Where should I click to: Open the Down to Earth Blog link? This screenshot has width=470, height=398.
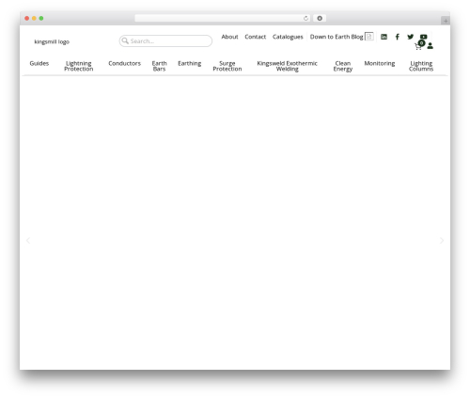(x=337, y=37)
